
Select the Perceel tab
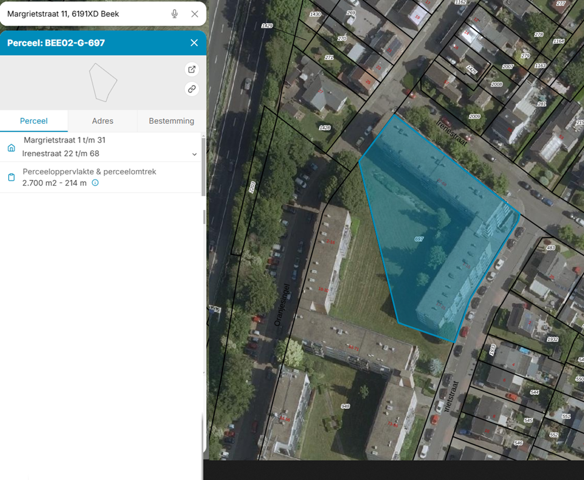click(x=34, y=121)
